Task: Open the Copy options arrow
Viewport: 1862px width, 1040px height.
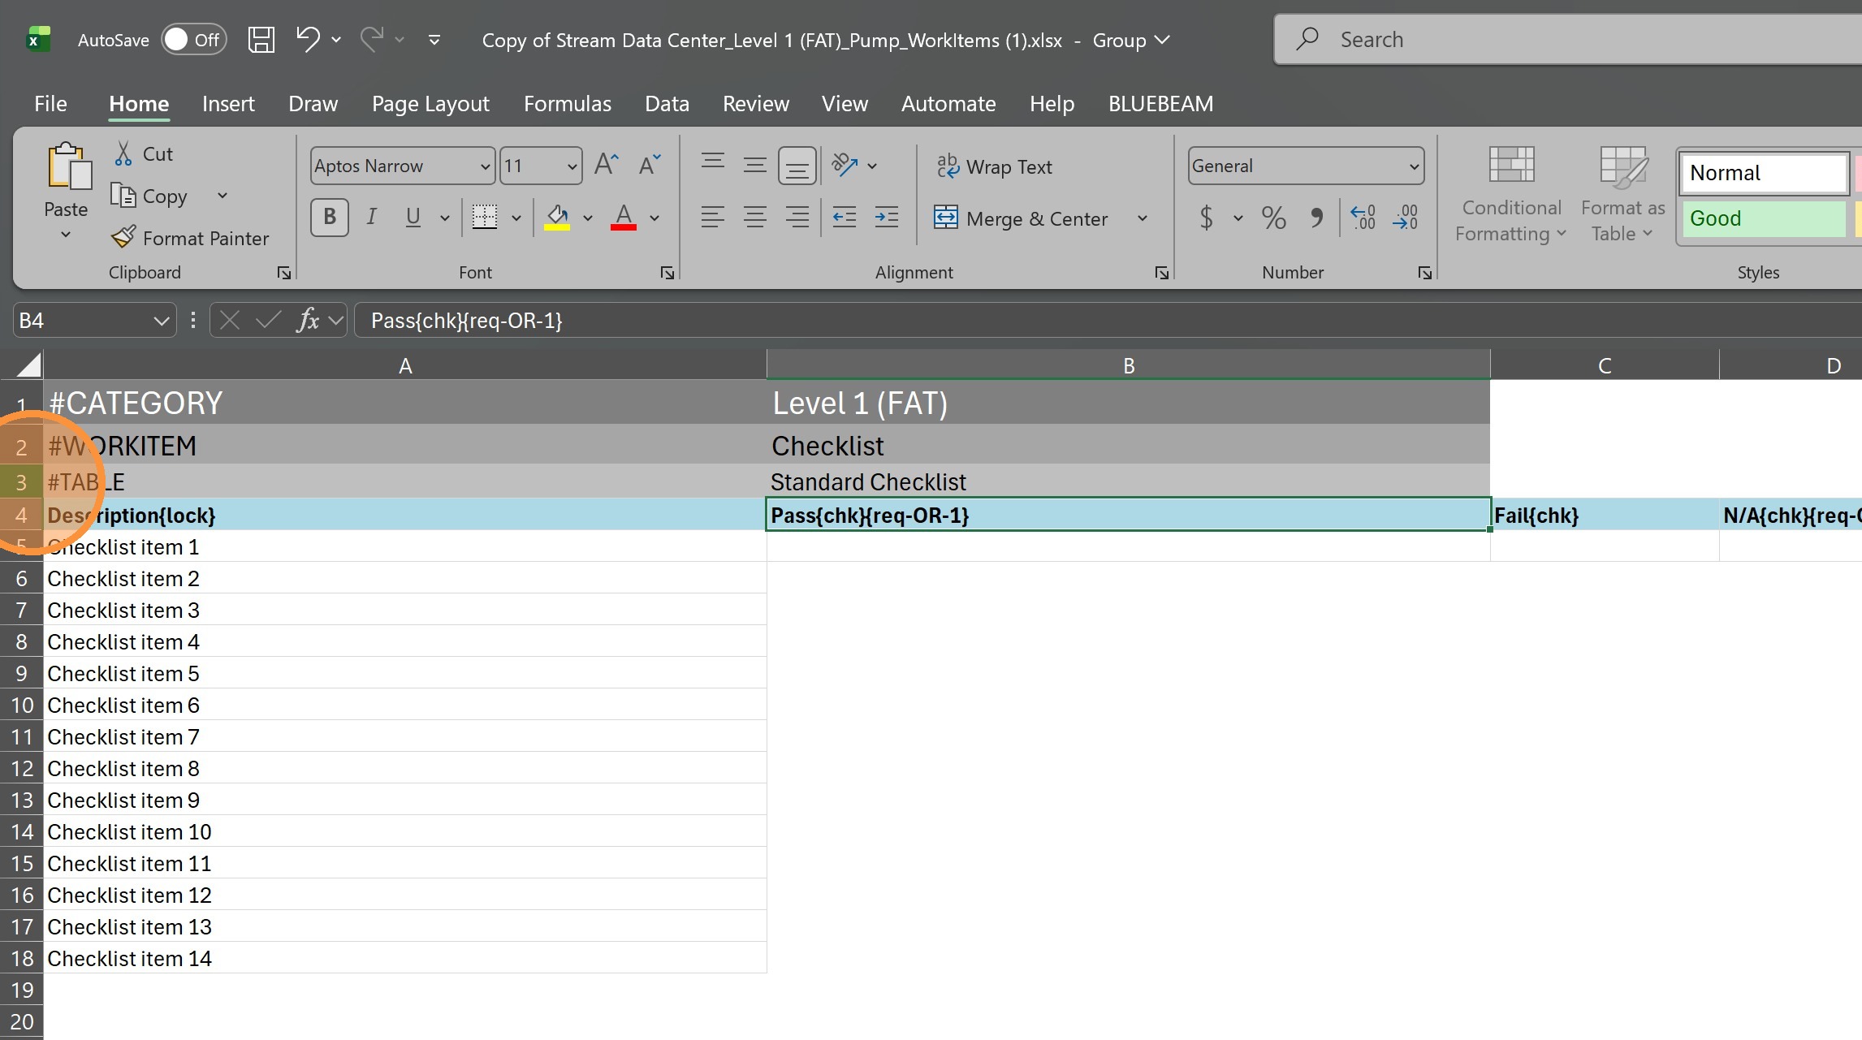Action: pos(222,196)
